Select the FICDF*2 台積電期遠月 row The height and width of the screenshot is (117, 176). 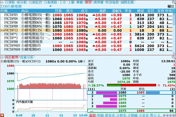(x=86, y=38)
